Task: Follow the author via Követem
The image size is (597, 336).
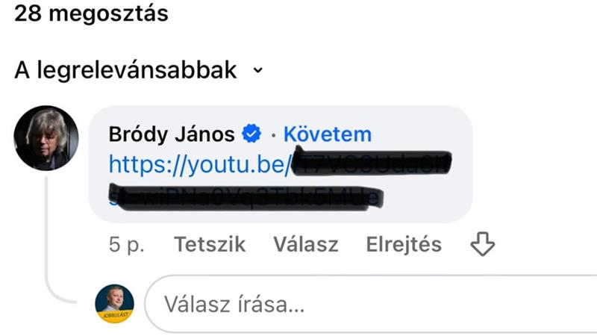Action: pyautogui.click(x=328, y=134)
